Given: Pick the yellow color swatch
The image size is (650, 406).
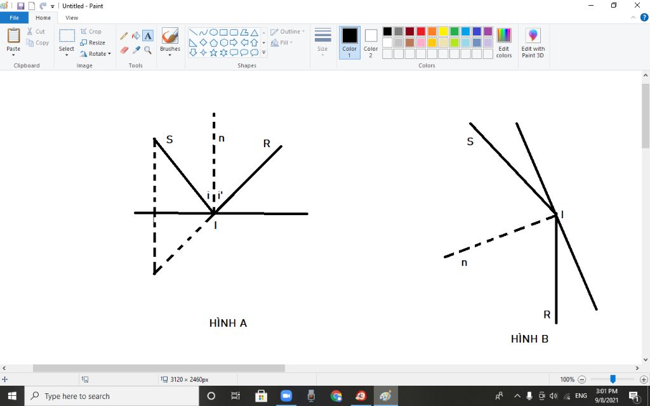Looking at the screenshot, I should (x=443, y=32).
